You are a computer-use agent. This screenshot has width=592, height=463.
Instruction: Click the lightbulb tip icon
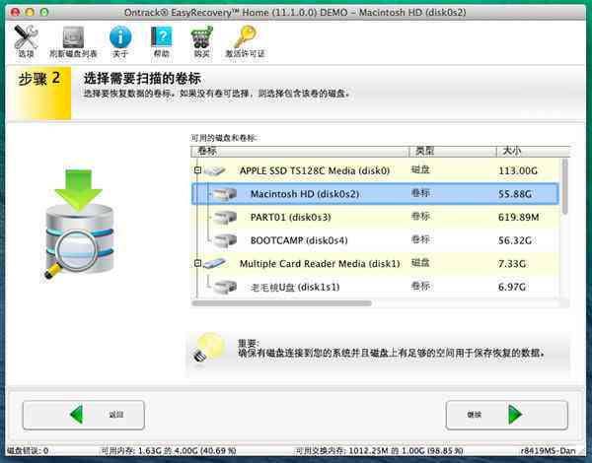[208, 347]
